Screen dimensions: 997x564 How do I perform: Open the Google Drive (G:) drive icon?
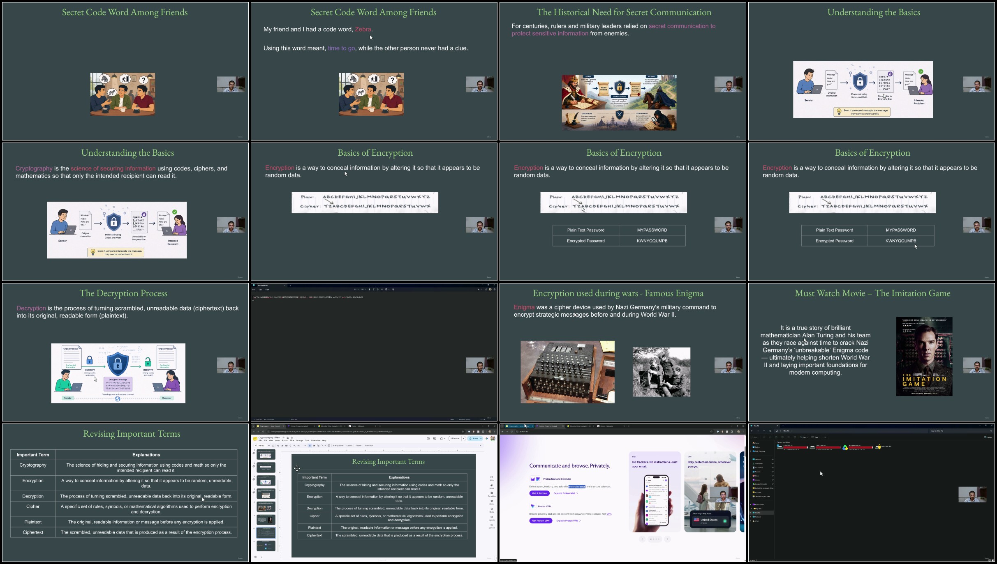pyautogui.click(x=845, y=448)
